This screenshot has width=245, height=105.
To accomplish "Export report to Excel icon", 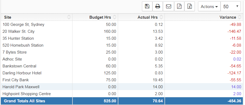I will [189, 6].
